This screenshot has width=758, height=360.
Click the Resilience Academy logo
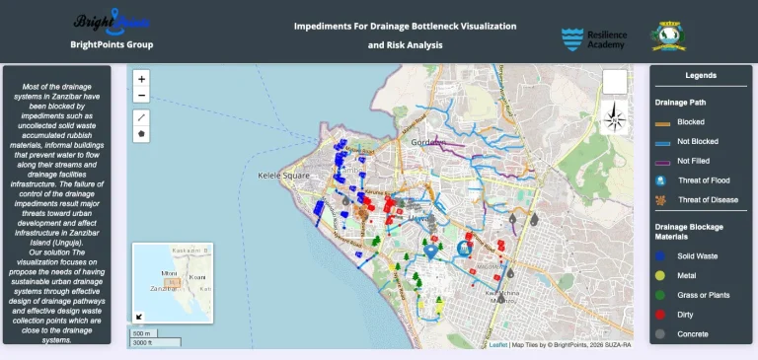click(594, 39)
